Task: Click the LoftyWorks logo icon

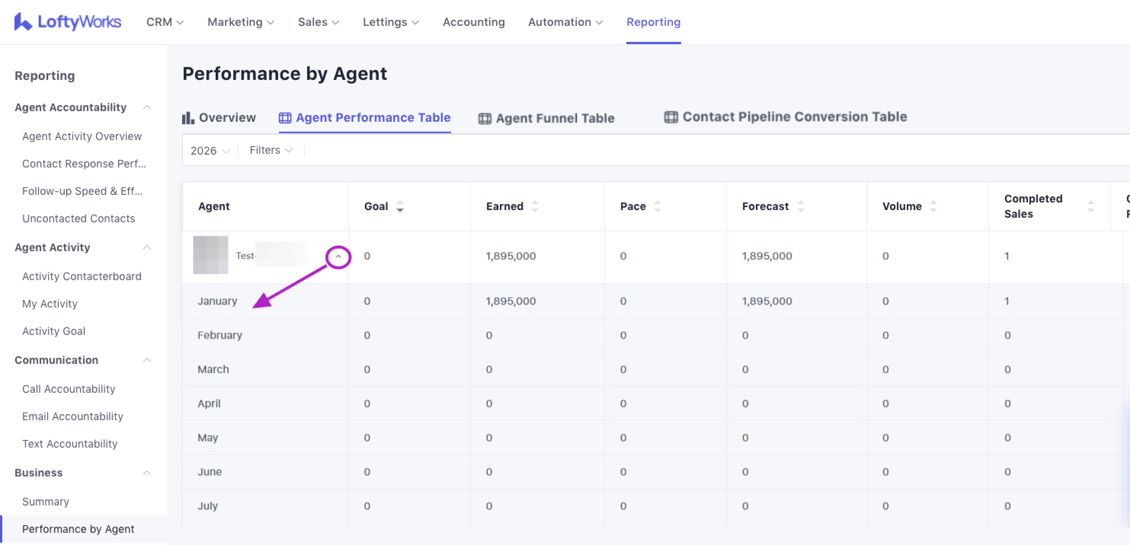Action: [x=23, y=21]
